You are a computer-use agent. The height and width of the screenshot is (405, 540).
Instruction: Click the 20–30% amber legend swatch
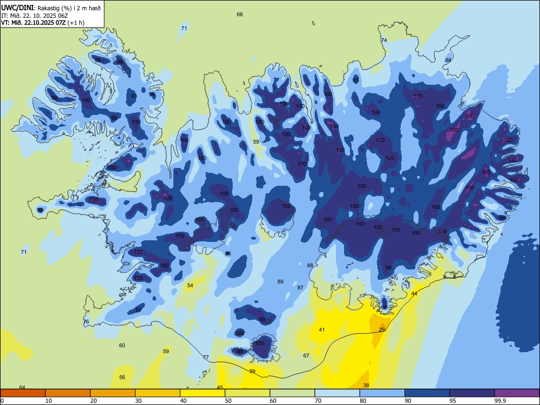tap(113, 393)
